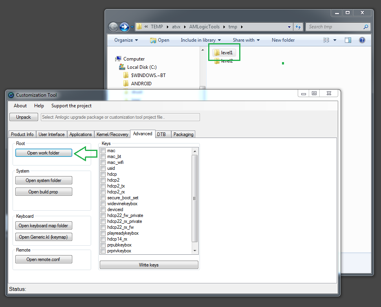
Task: Select the level1 folder in Explorer
Action: click(x=224, y=53)
